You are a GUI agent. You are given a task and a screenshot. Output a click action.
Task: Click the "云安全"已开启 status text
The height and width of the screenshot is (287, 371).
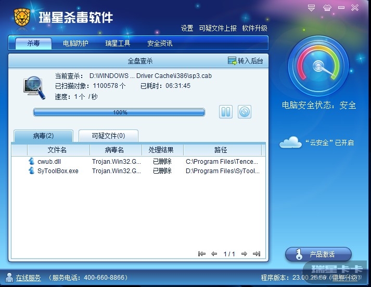pyautogui.click(x=329, y=142)
